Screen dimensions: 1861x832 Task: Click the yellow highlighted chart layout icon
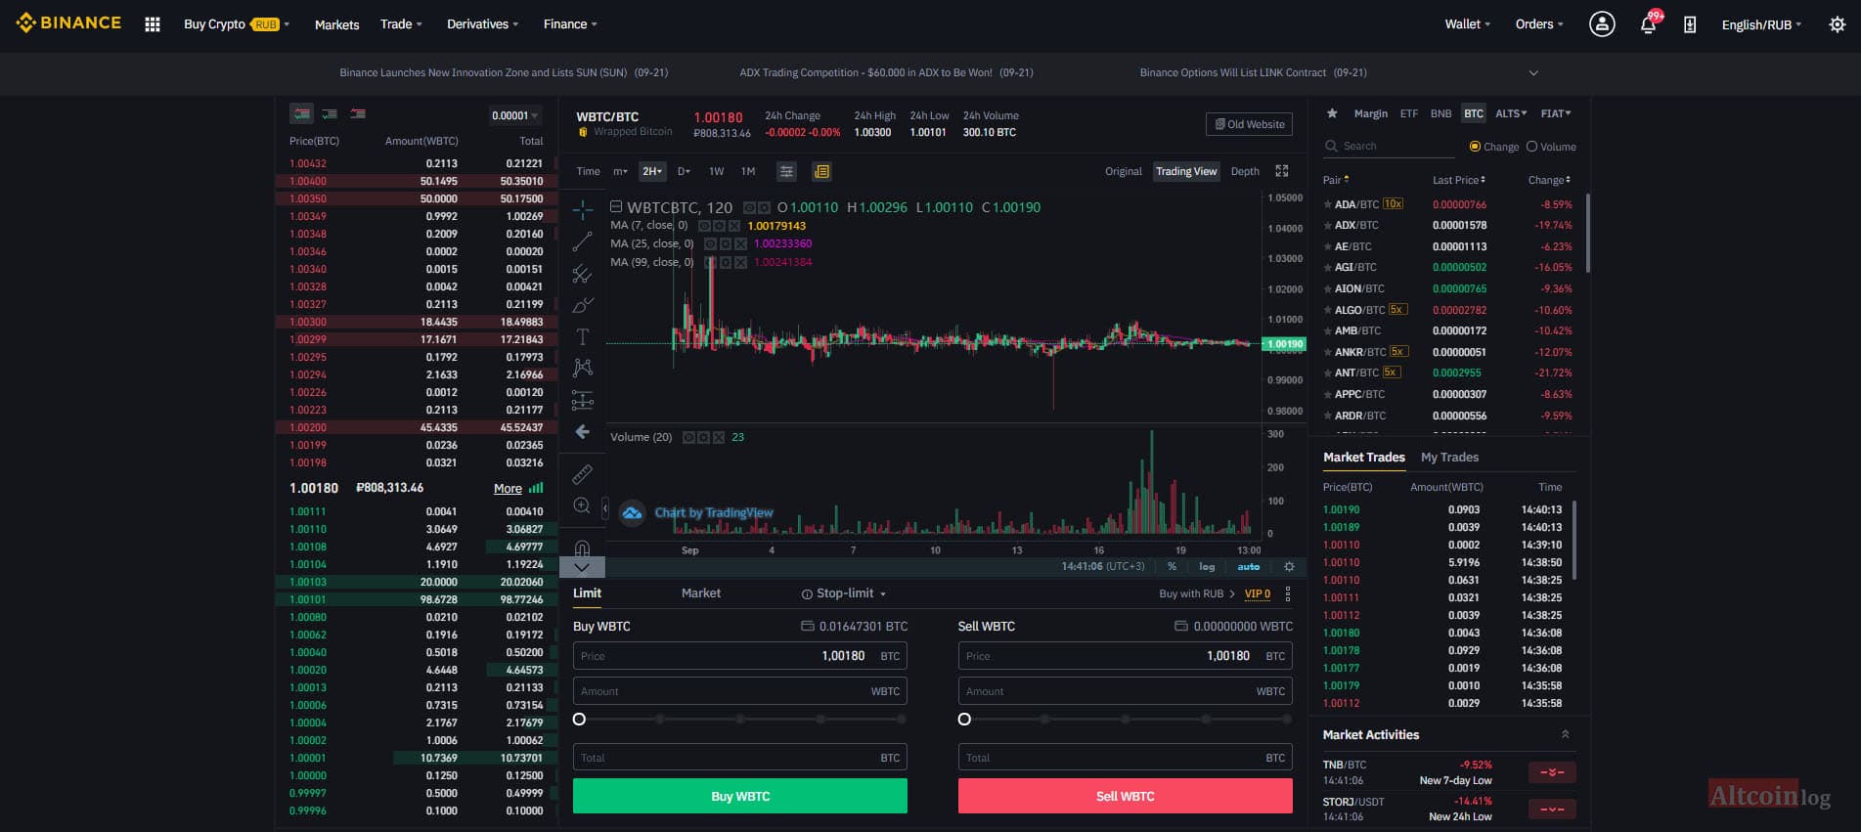tap(821, 171)
